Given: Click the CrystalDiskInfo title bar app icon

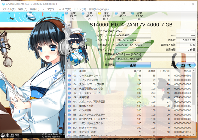Looking at the screenshot, I should point(3,4).
